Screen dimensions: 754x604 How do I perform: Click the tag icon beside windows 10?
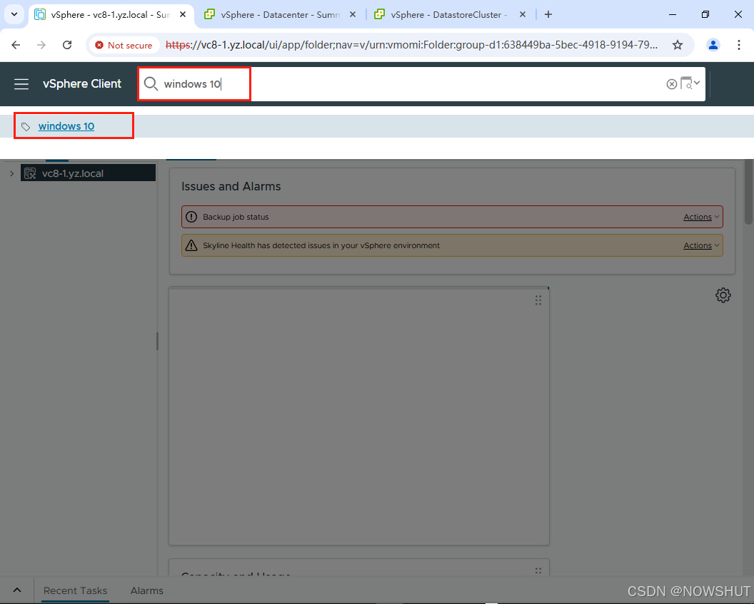[26, 127]
